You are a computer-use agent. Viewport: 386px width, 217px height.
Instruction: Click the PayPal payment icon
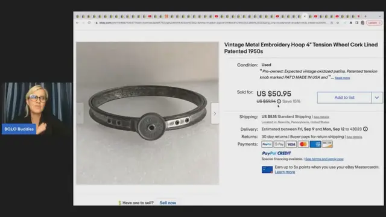(267, 144)
